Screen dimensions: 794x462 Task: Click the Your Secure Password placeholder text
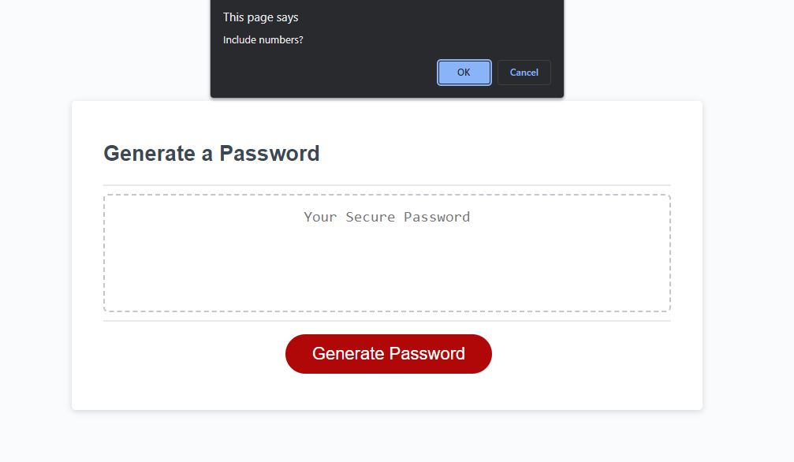[387, 217]
